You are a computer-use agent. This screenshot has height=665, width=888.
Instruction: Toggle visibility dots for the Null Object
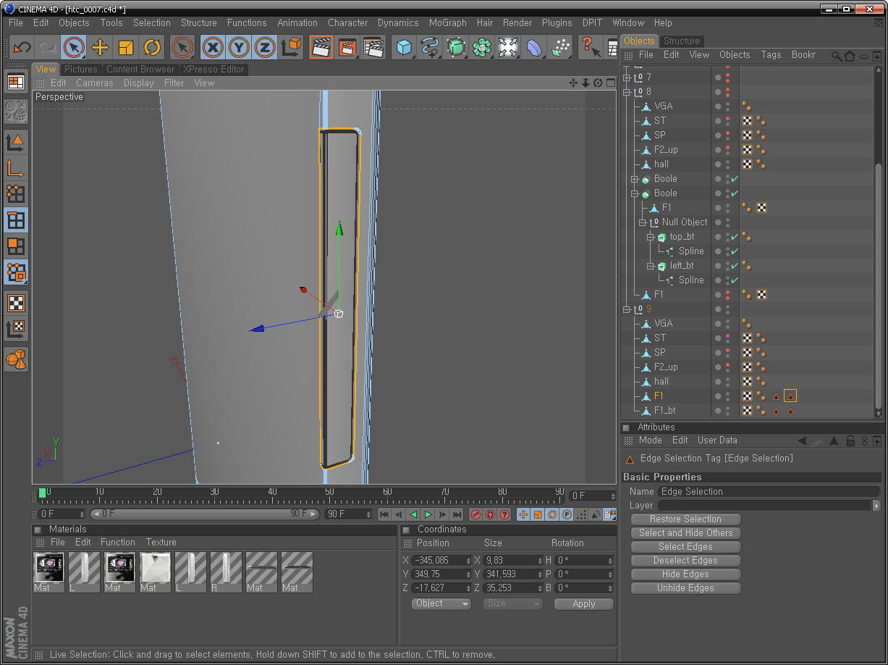tap(727, 222)
